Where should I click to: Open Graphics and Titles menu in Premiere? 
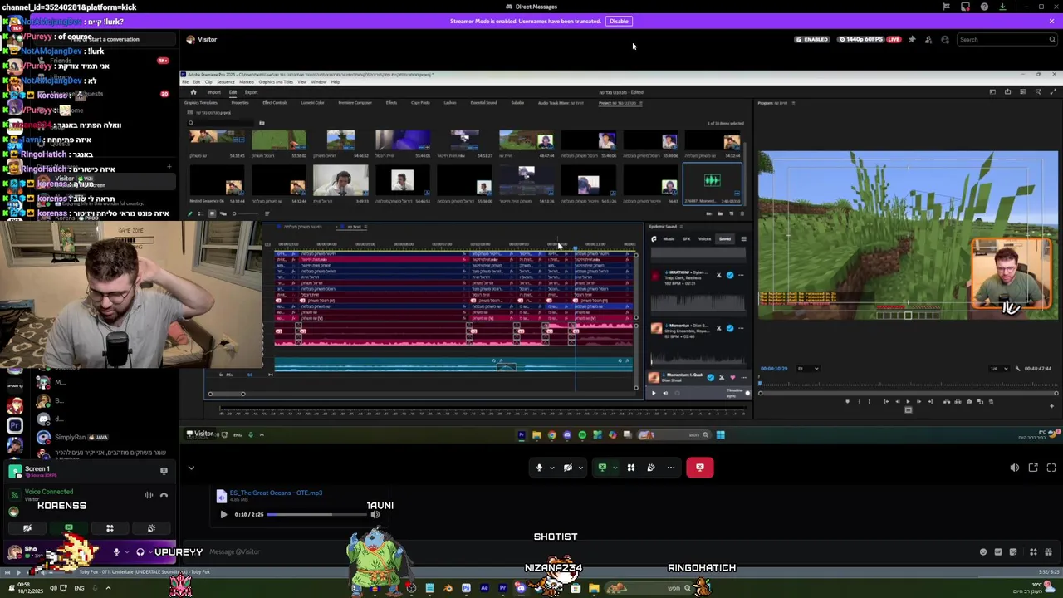coord(276,82)
